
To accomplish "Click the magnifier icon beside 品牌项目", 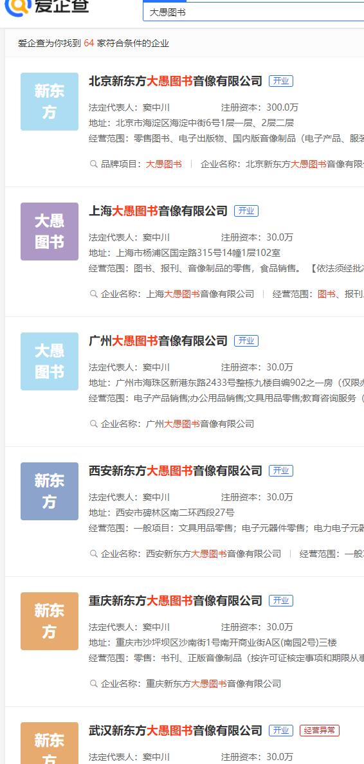I will [x=93, y=164].
